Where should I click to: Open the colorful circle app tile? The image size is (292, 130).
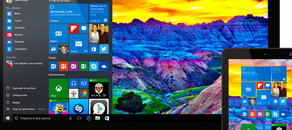click(x=84, y=93)
